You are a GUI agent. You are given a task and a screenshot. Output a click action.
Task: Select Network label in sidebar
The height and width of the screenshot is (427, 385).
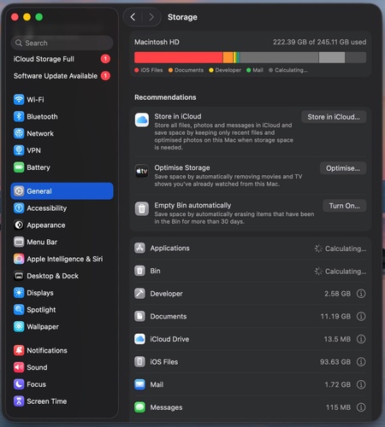[x=40, y=133]
